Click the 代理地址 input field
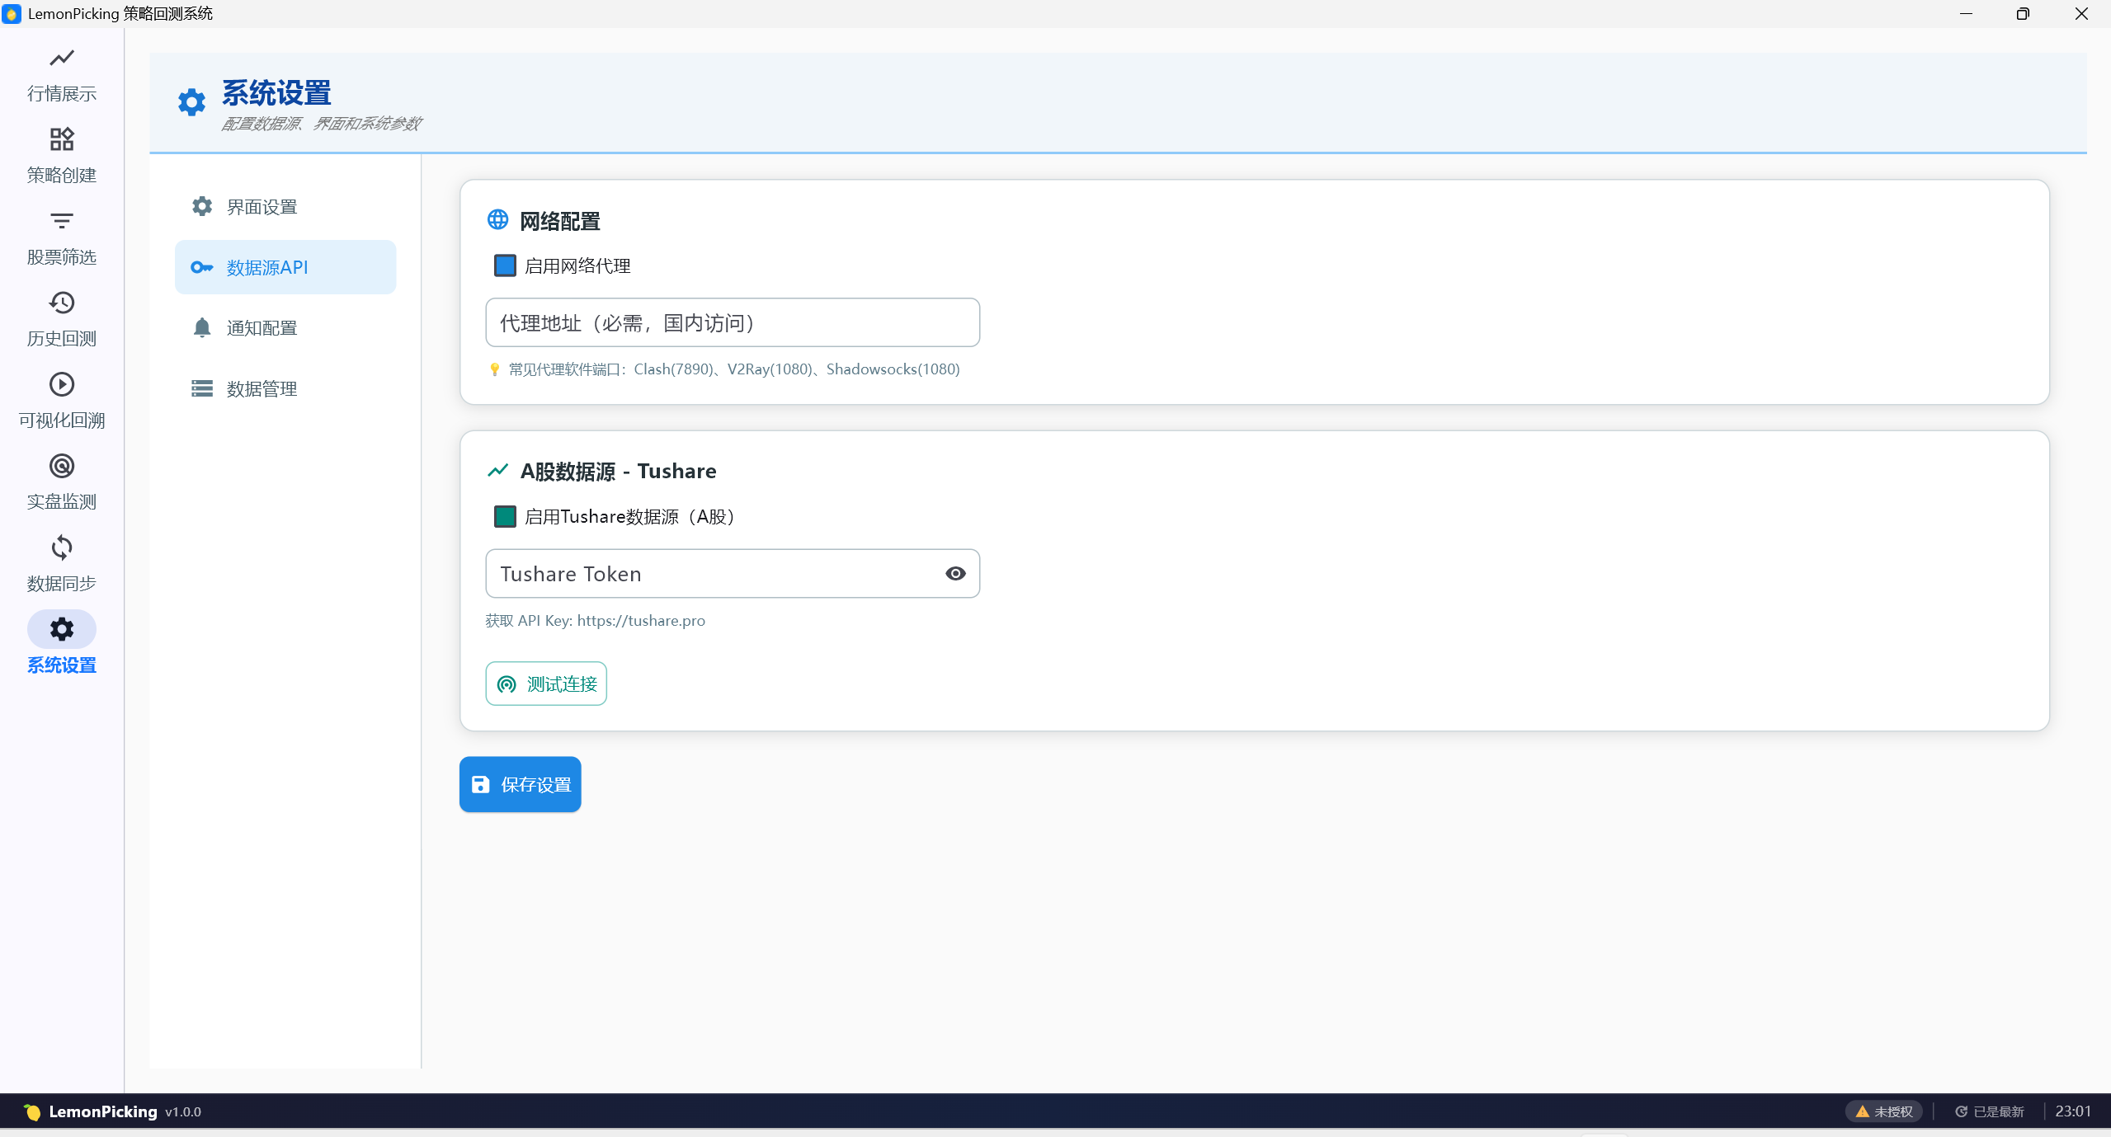Image resolution: width=2111 pixels, height=1137 pixels. pyautogui.click(x=733, y=323)
